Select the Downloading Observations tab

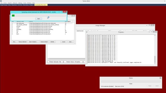41,5
